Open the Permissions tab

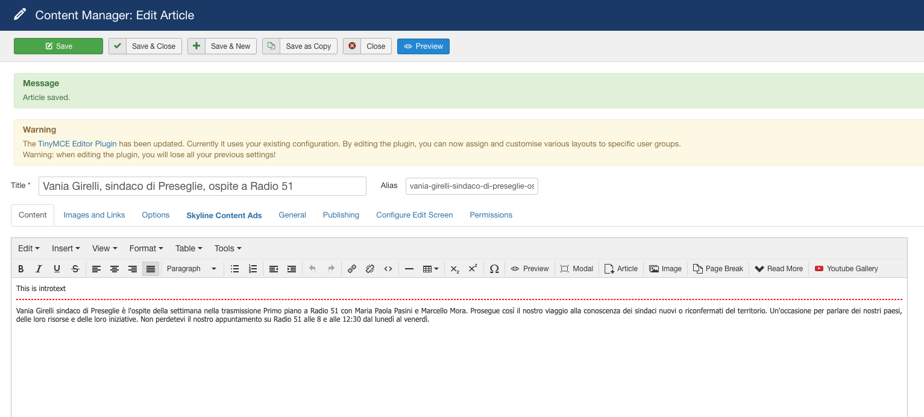[x=491, y=215]
